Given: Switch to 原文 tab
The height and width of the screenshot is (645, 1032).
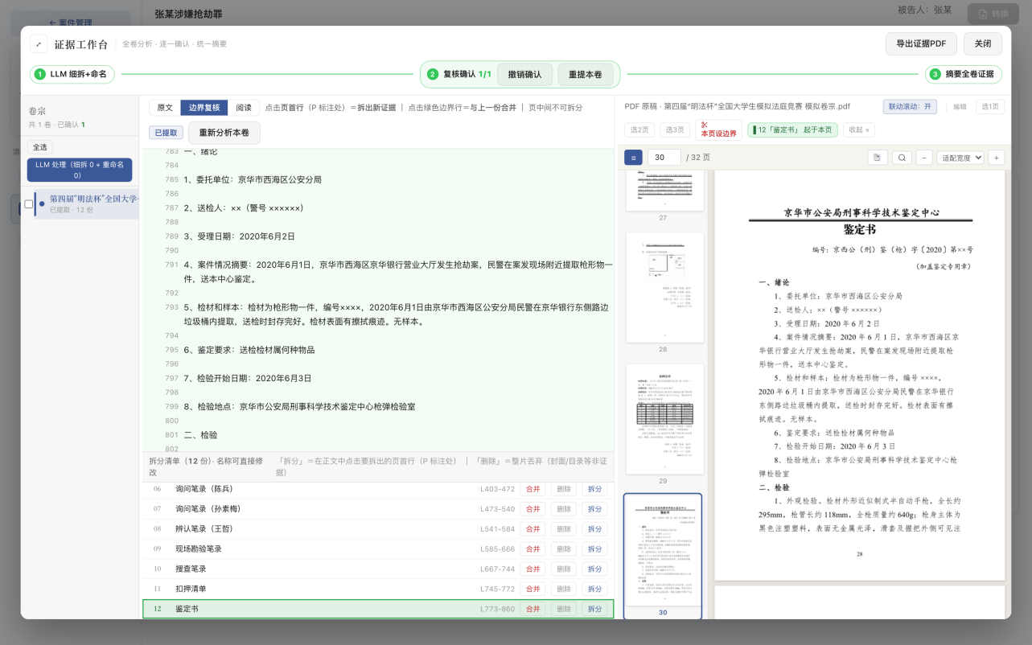Looking at the screenshot, I should point(165,108).
